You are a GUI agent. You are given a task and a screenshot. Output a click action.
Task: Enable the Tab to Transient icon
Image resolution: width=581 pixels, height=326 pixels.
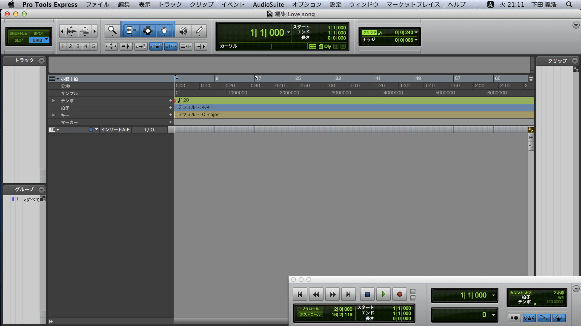(x=126, y=46)
